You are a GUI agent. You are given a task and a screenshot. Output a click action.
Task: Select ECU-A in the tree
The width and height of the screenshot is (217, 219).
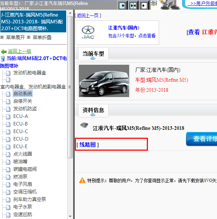(x=21, y=117)
